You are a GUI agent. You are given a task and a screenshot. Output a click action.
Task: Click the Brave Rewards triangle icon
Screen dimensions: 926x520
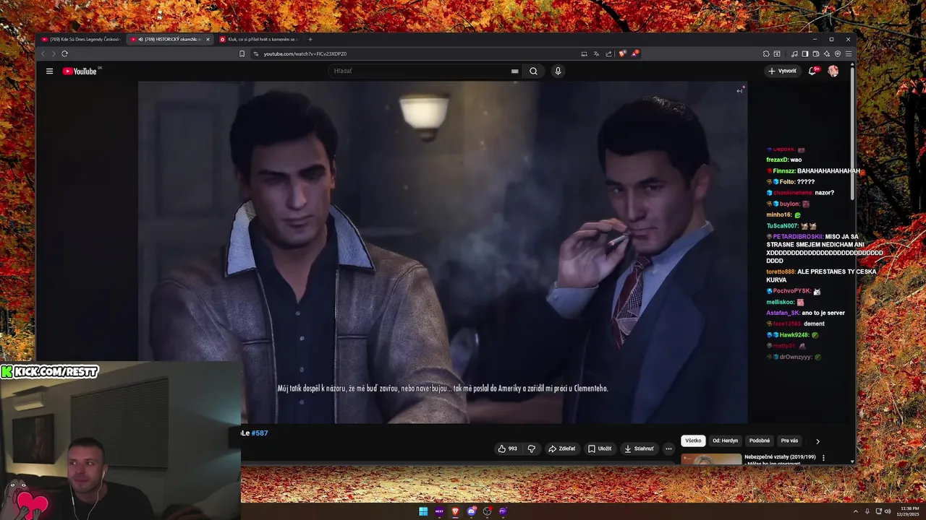[x=634, y=53]
